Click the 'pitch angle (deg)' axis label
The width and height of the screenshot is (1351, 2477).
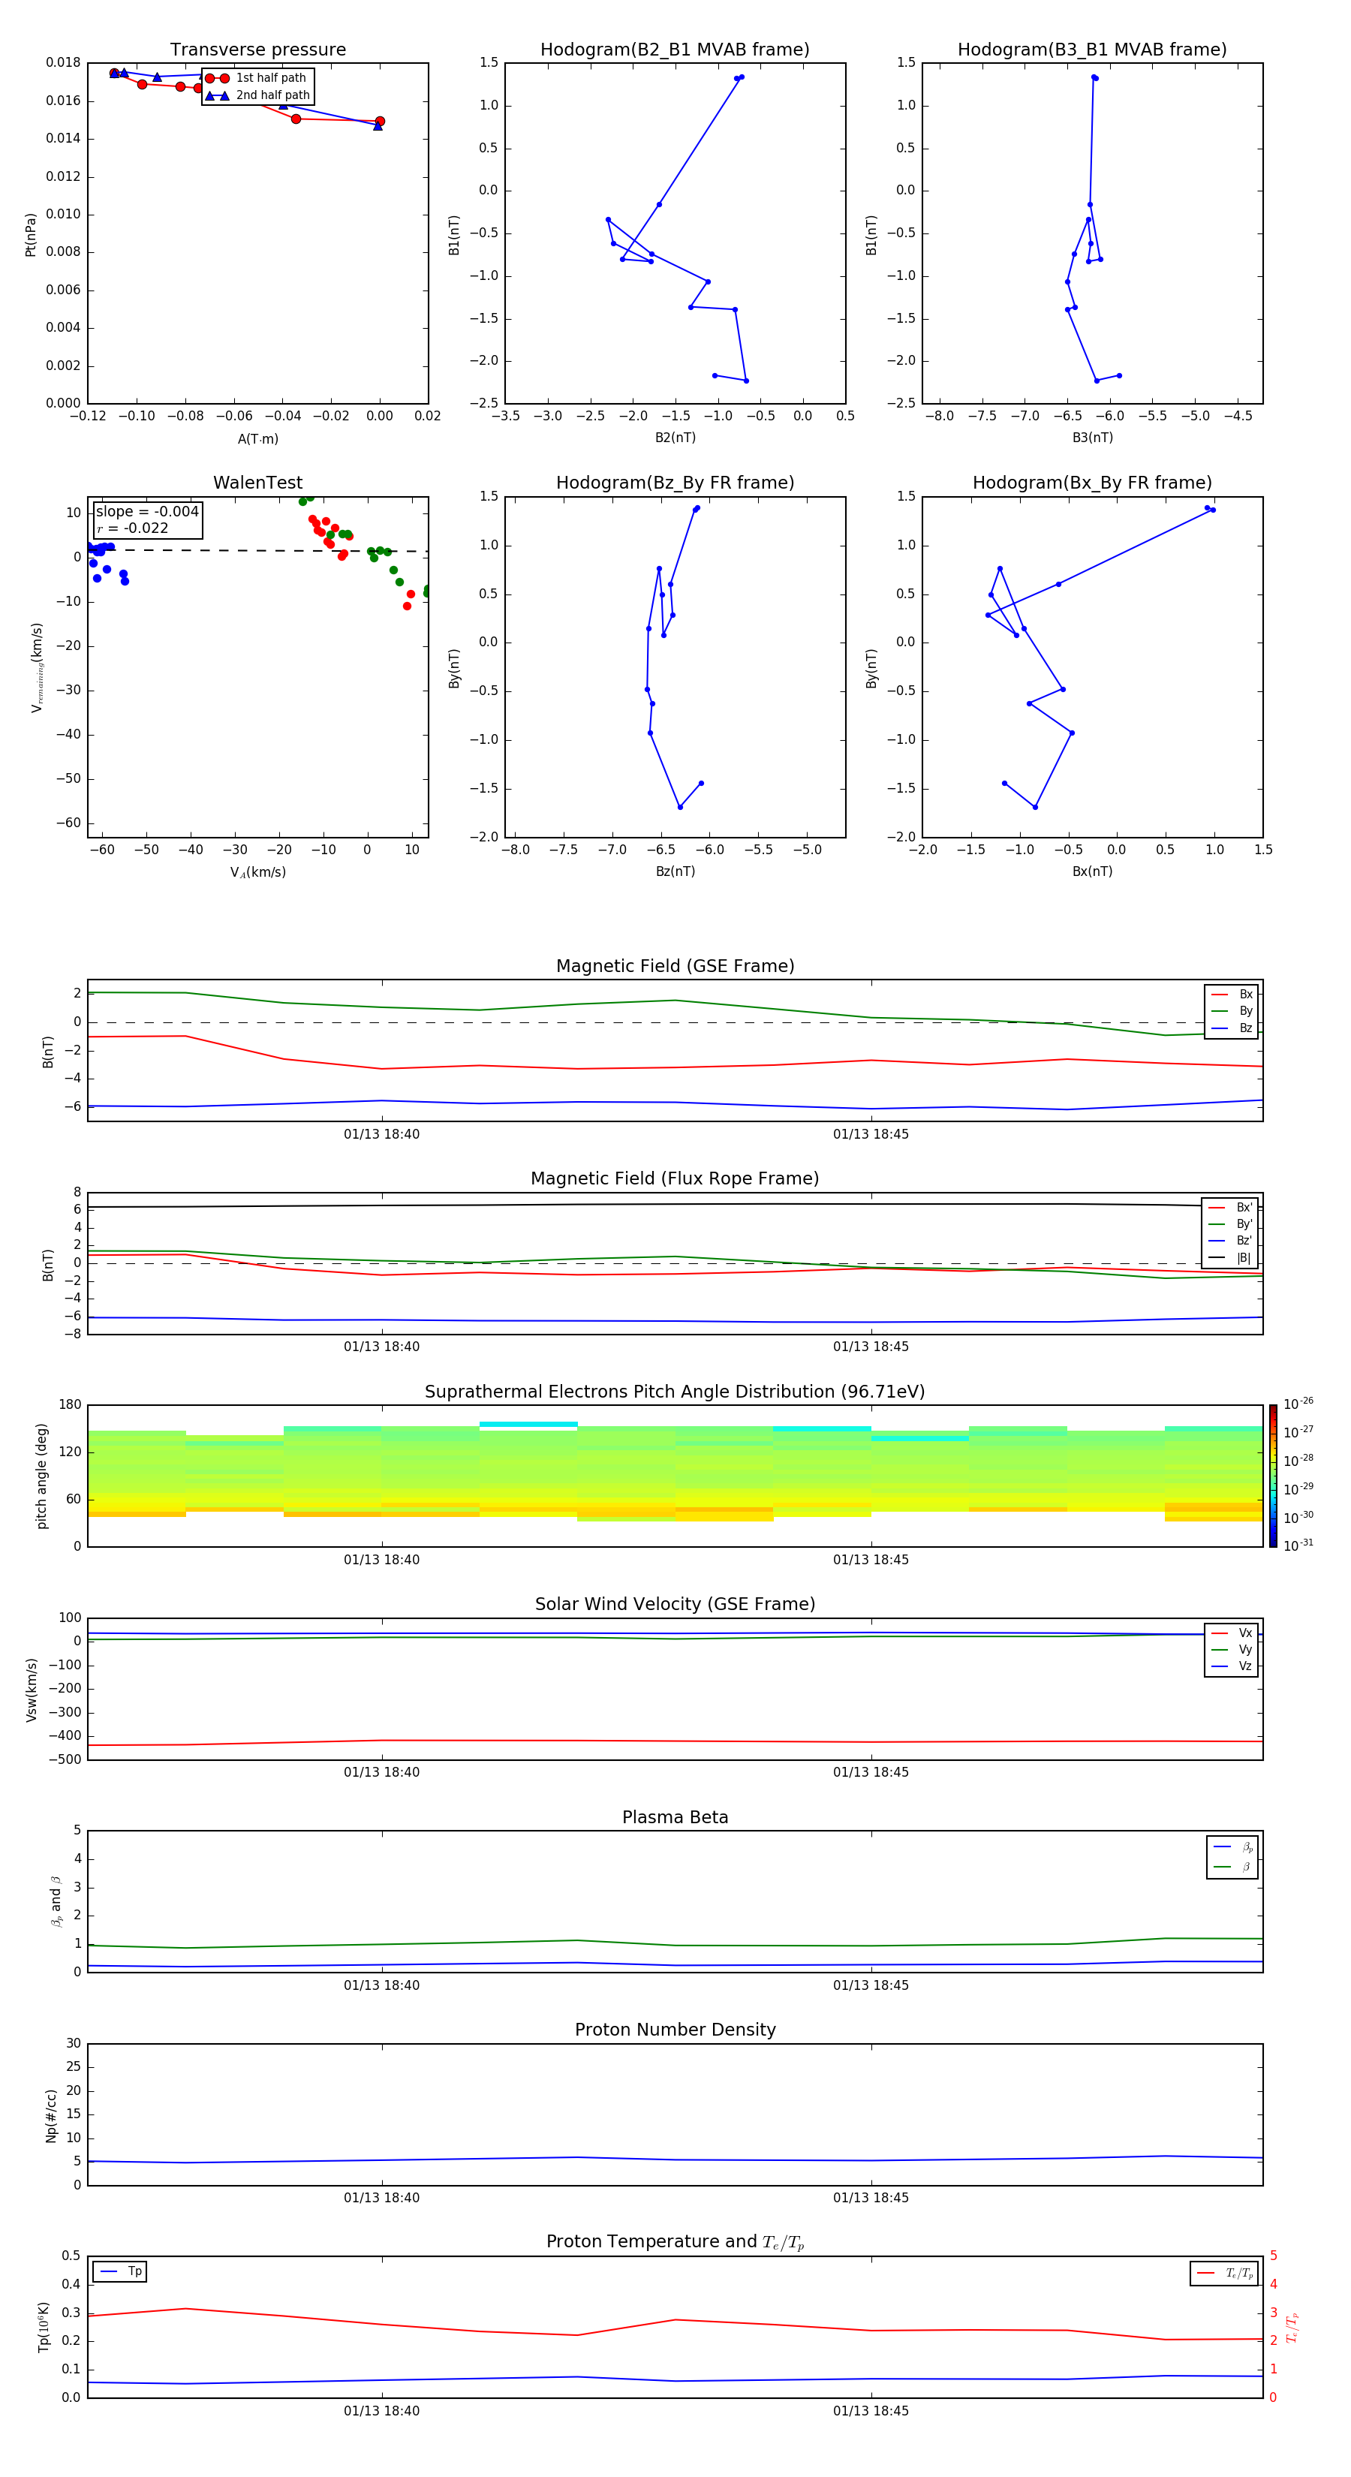point(41,1476)
